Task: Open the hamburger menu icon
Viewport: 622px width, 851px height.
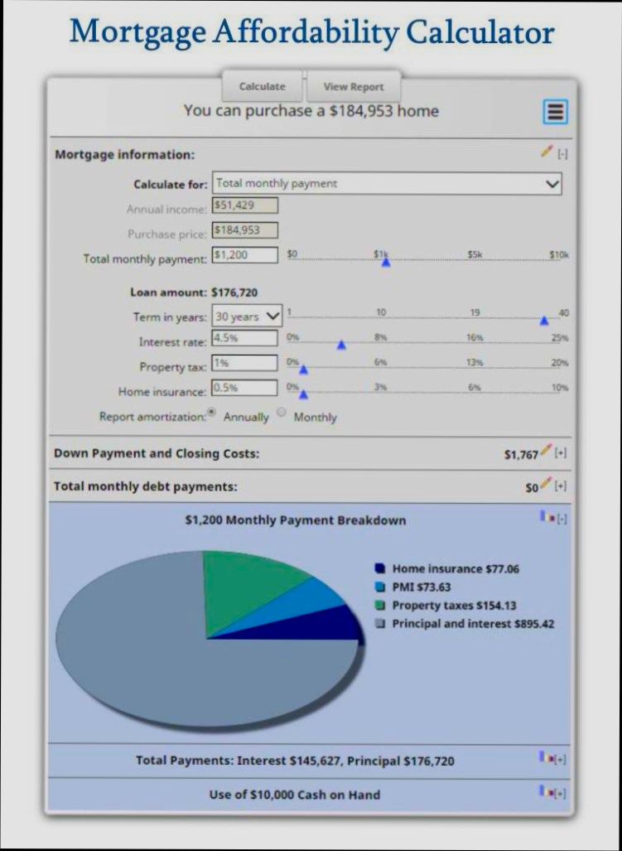Action: coord(555,112)
